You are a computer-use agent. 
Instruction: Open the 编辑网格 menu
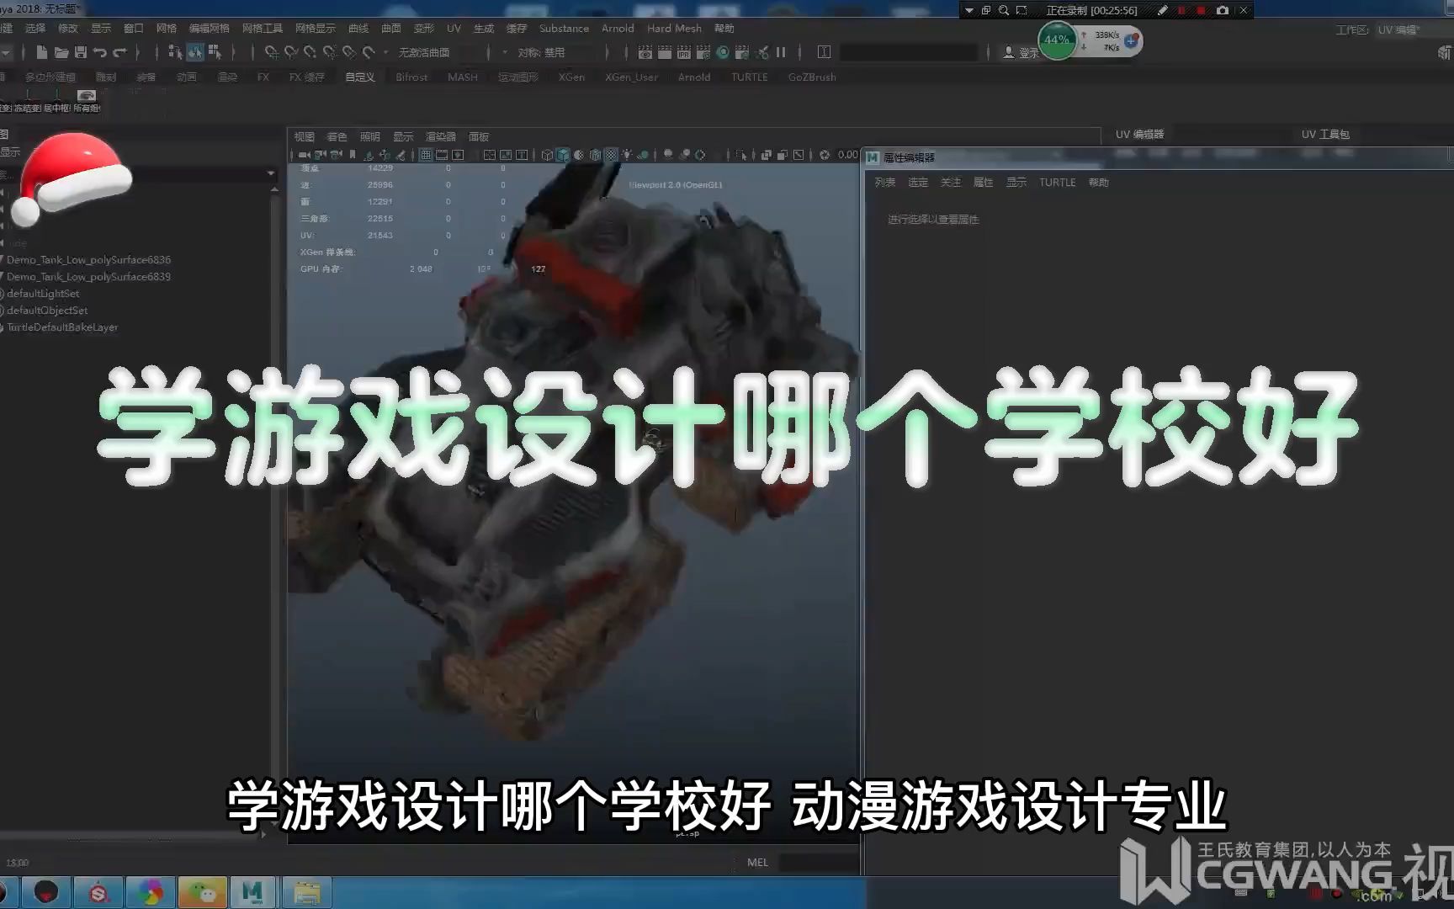coord(209,29)
